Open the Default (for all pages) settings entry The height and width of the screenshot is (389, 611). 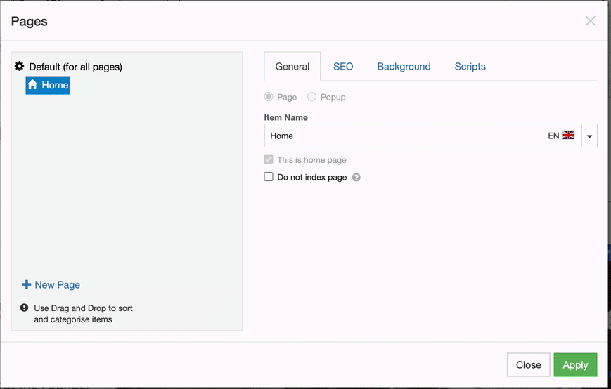point(68,67)
